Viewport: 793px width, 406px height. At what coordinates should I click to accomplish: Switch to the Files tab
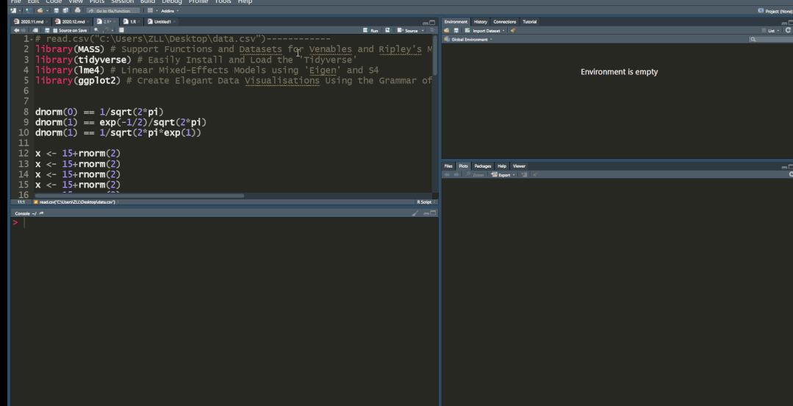(x=448, y=166)
